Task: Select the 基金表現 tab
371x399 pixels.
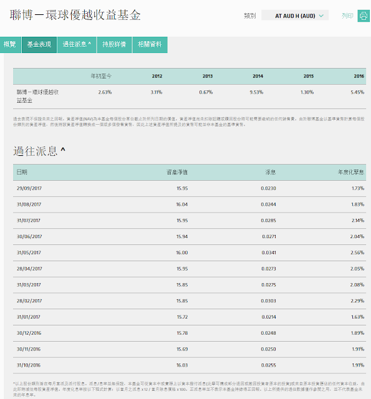Action: click(x=39, y=44)
